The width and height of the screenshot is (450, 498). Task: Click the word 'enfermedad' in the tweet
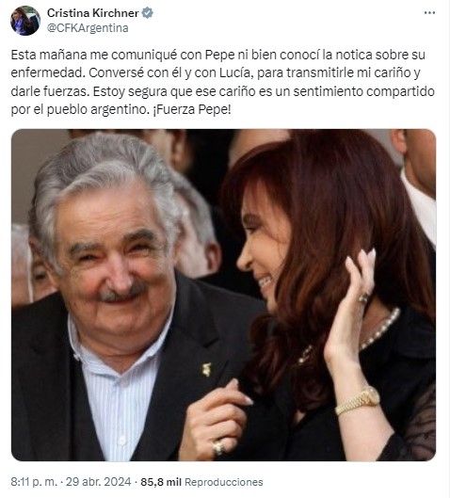(47, 72)
